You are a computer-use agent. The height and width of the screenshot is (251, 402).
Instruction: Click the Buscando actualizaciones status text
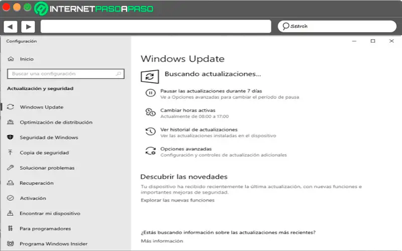[213, 74]
